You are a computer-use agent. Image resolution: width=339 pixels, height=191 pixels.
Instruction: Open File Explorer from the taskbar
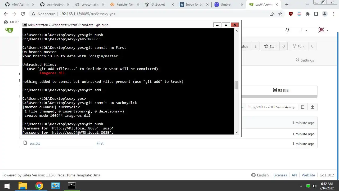[x=23, y=186]
